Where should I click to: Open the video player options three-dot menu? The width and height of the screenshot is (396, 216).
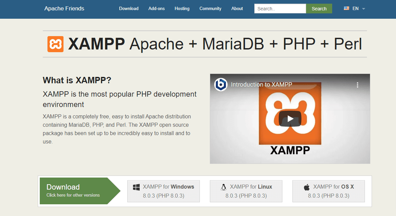click(358, 85)
